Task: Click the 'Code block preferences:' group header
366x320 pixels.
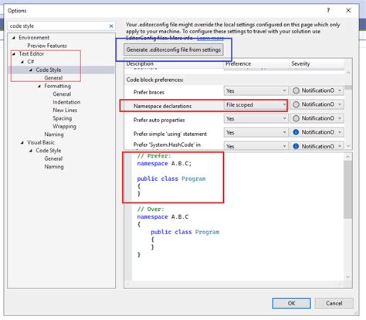Action: point(154,80)
